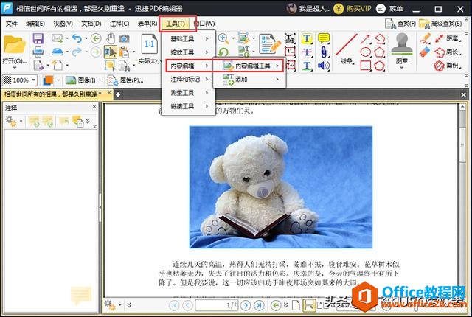Open the 工具(T) menu

click(176, 24)
